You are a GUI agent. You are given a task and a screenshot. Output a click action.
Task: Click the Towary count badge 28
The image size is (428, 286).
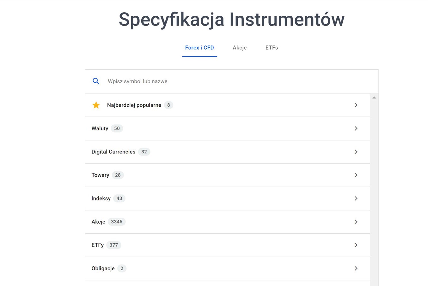point(118,175)
